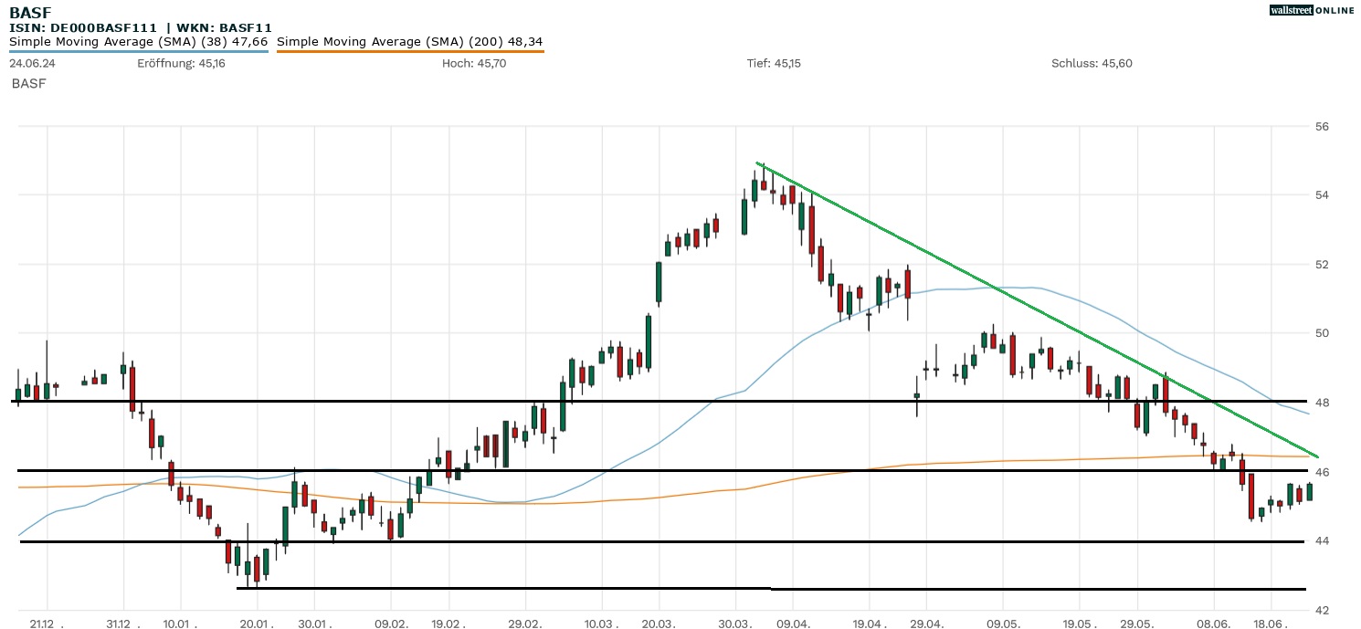This screenshot has height=629, width=1361.
Task: Click the 30.03. date on the time axis
Action: click(735, 623)
